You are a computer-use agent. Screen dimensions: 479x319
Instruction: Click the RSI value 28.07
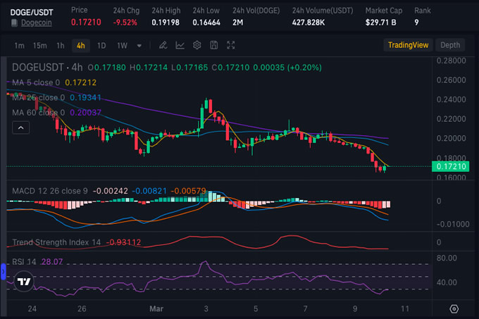click(x=52, y=262)
